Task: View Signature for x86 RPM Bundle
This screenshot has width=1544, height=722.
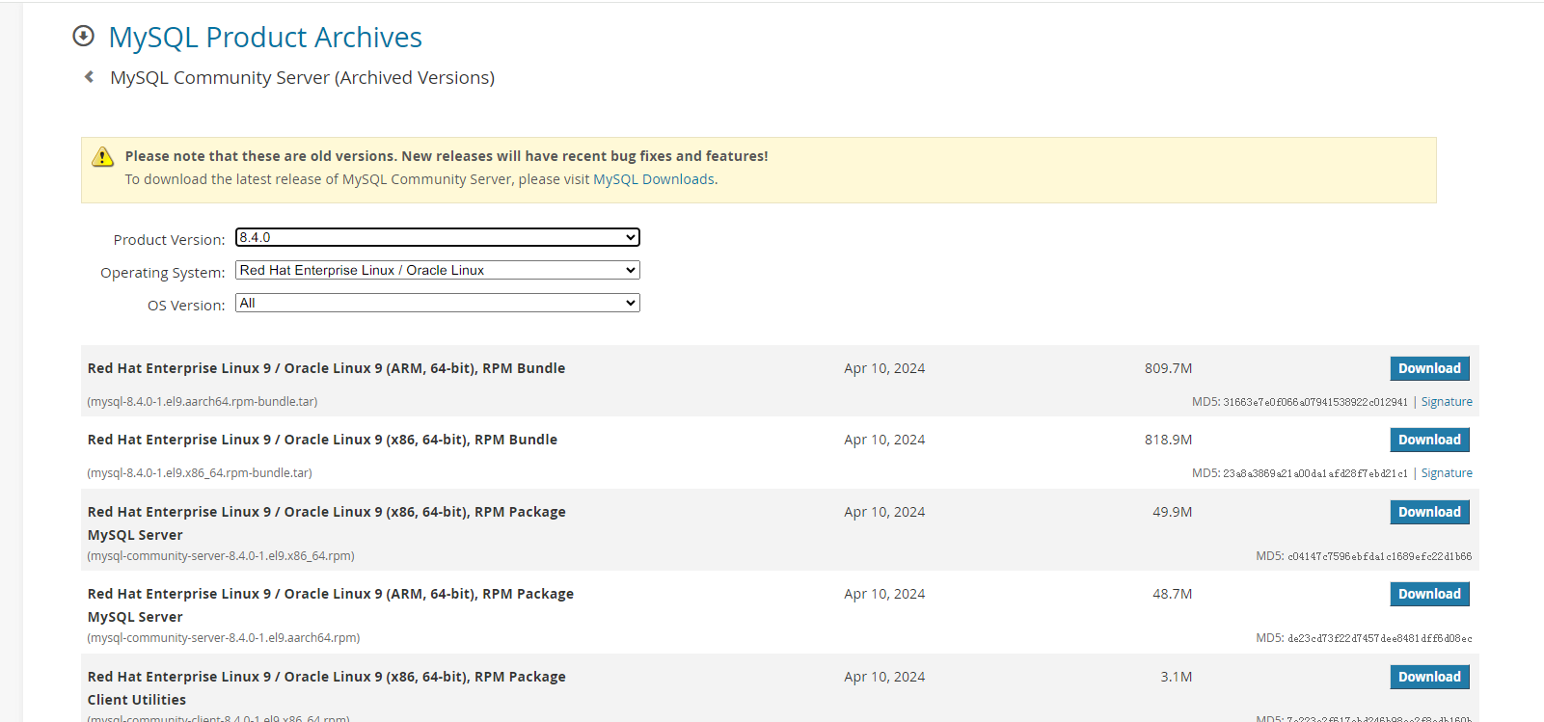Action: [1446, 473]
